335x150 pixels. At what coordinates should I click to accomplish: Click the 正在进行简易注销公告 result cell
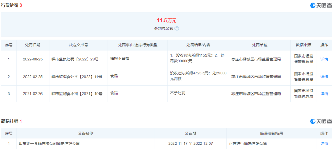click(248, 144)
